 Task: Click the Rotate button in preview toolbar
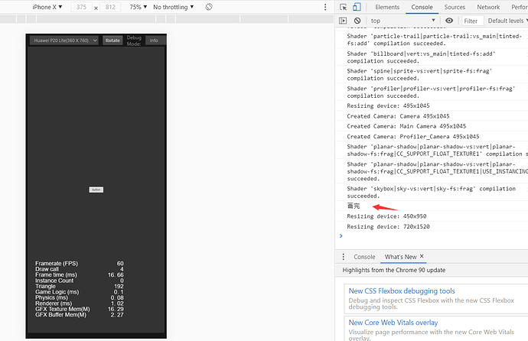[x=112, y=41]
